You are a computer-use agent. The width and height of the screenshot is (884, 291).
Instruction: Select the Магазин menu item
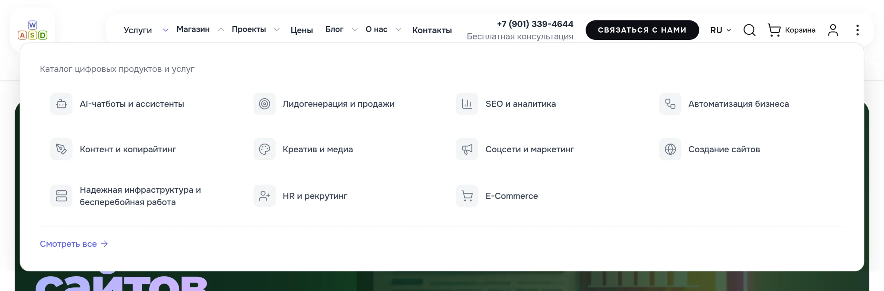[193, 30]
